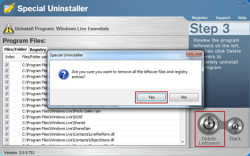Viewport: 250px width, 156px height.
Task: Toggle the first checkbox in the file list
Action: tap(7, 65)
